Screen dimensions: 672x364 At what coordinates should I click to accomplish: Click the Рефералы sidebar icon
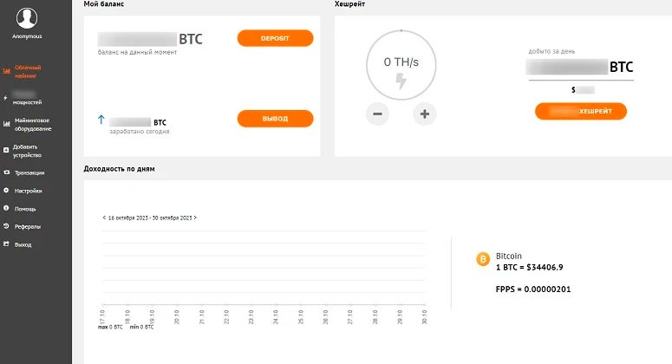click(6, 226)
